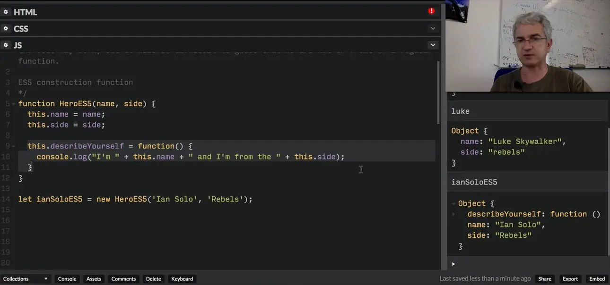Expand the ianSoloES5 Object in console
610x285 pixels.
[454, 204]
